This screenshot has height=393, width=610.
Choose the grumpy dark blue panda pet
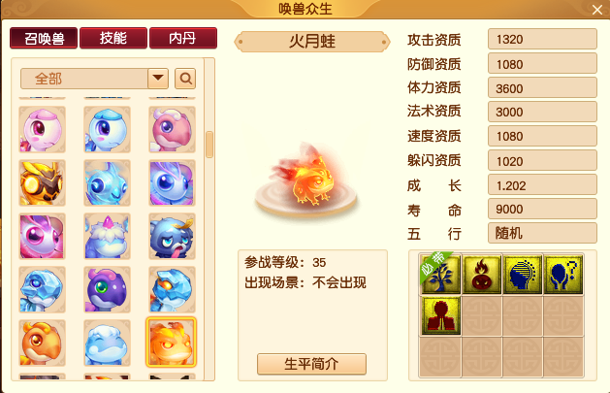[172, 236]
